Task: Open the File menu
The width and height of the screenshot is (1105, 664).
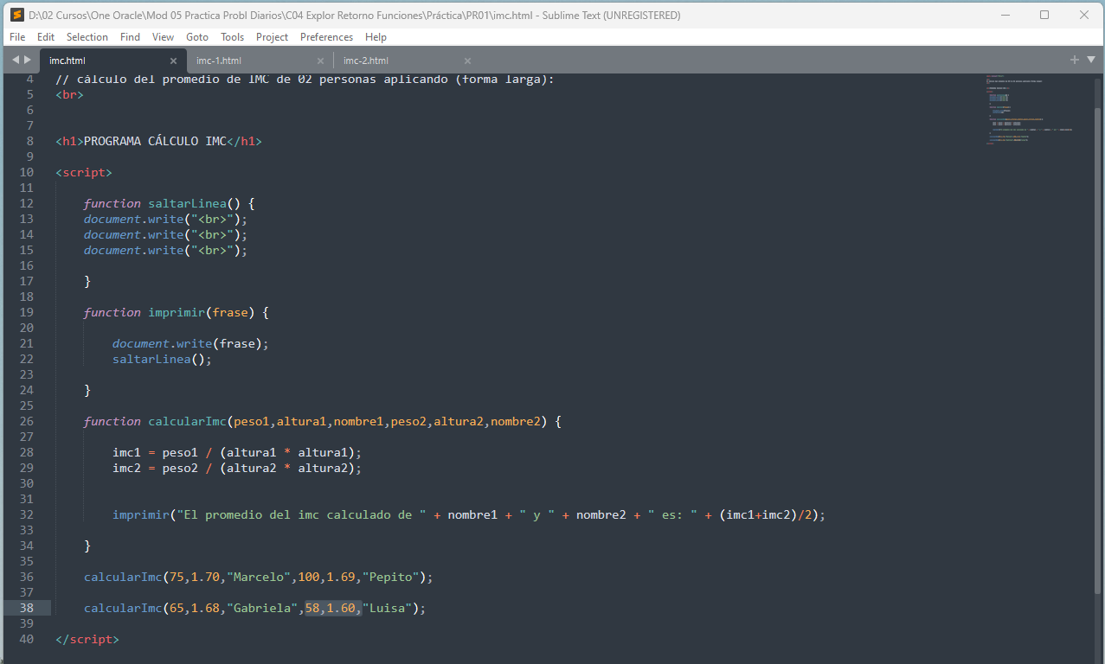Action: (x=17, y=37)
